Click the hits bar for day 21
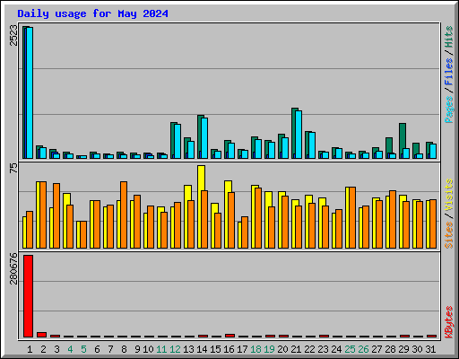The width and height of the screenshot is (459, 359). pyautogui.click(x=293, y=133)
